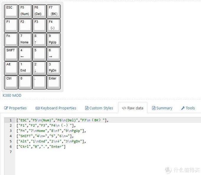The height and width of the screenshot is (175, 201).
Task: Select the period key
Action: 39,82
